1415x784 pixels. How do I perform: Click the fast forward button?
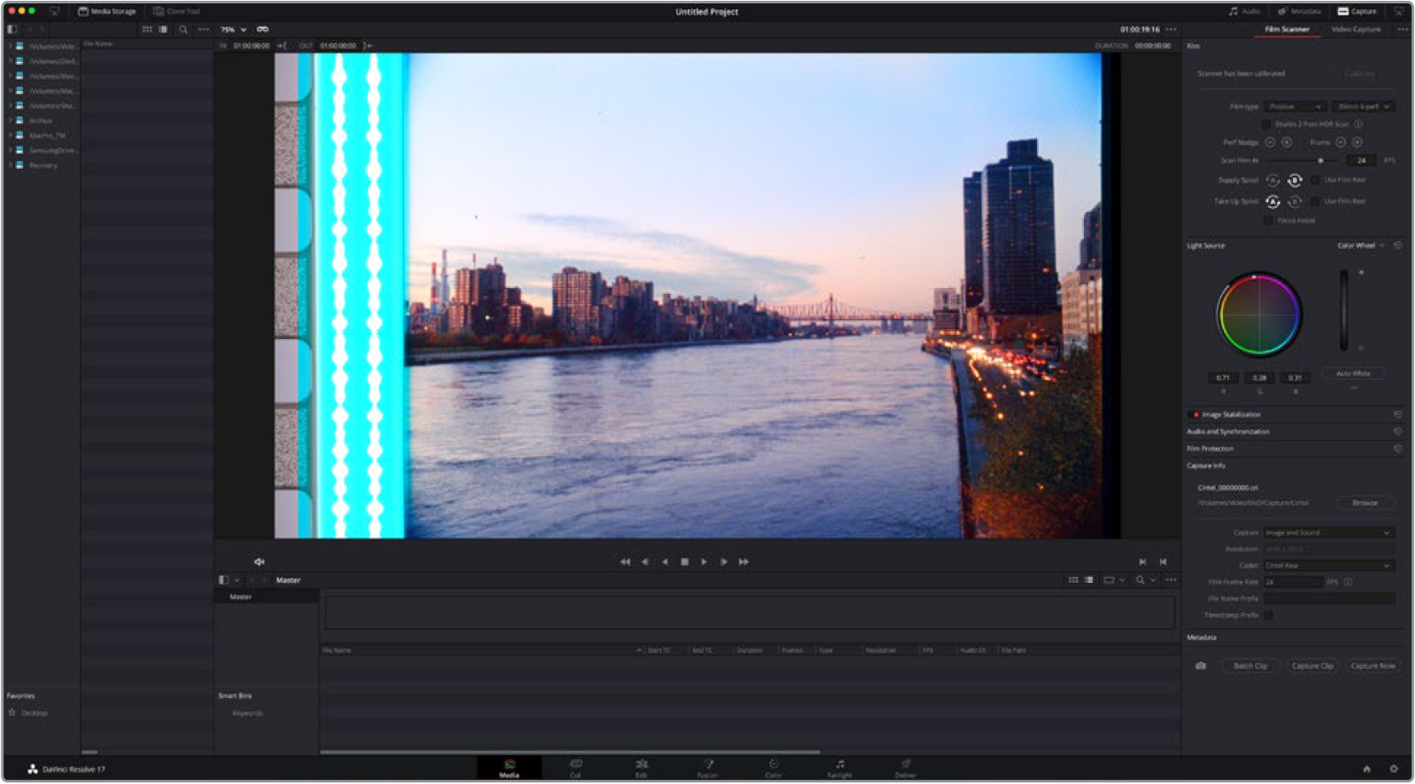click(744, 562)
